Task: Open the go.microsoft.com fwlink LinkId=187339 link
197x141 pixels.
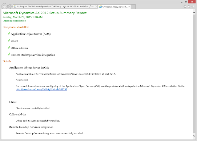Action: (x=41, y=89)
